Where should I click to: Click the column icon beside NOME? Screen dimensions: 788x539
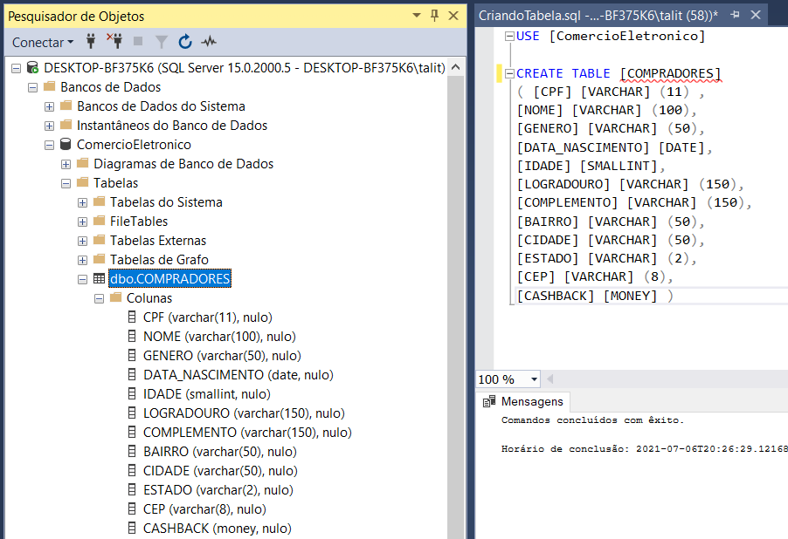point(132,337)
